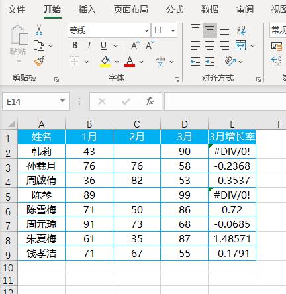Open 剪贴板 dialog launcher
Screen dimensions: 286x294
tap(56, 79)
